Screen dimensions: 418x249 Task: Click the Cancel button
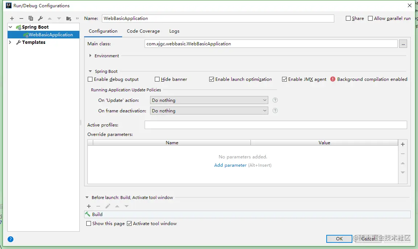(368, 238)
